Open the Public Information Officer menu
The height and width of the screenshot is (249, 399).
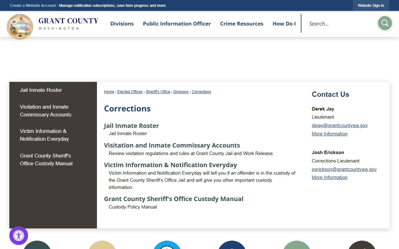pos(177,24)
